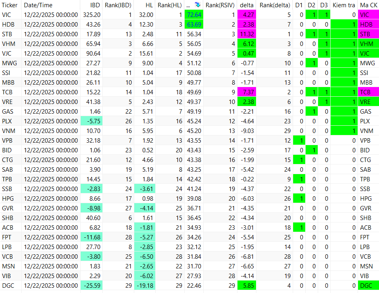Click the Kiem tra column header
The image size is (379, 293).
[x=344, y=5]
